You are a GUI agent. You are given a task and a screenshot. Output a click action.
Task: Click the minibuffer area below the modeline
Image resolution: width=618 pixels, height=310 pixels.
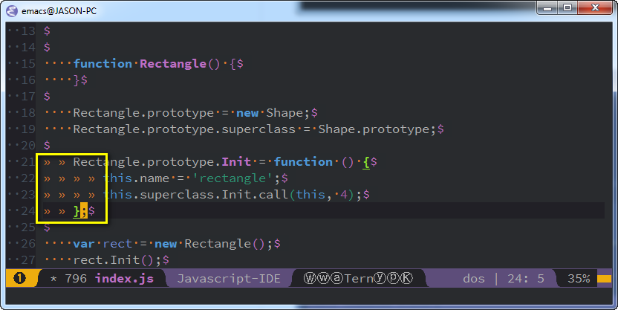tap(309, 296)
